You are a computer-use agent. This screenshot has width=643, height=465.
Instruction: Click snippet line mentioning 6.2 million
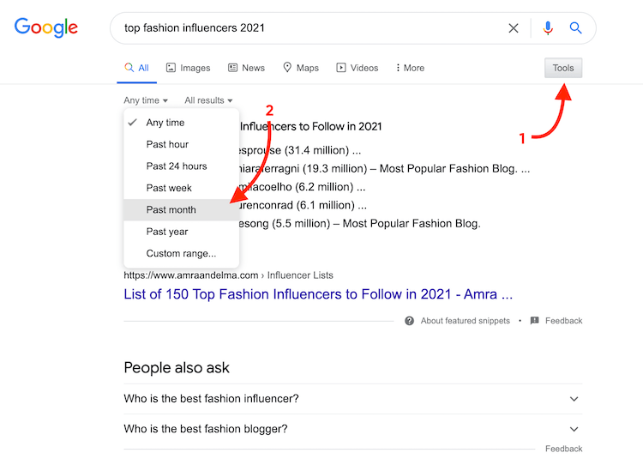303,187
